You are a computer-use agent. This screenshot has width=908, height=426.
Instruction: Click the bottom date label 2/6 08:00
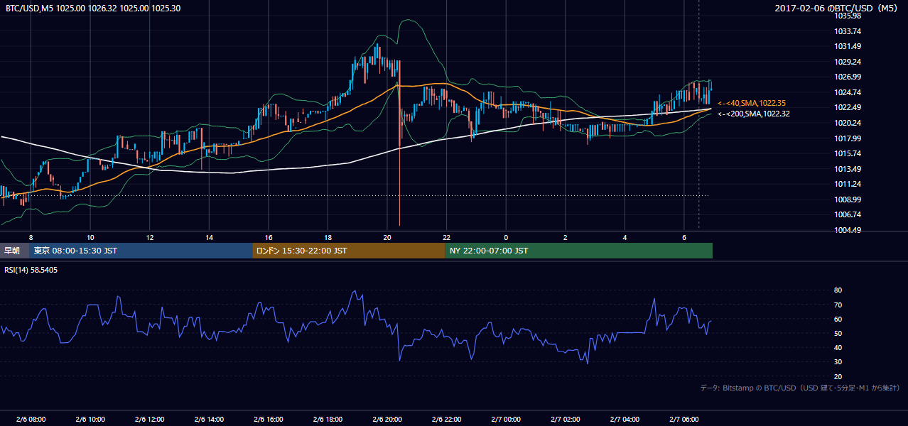click(31, 419)
